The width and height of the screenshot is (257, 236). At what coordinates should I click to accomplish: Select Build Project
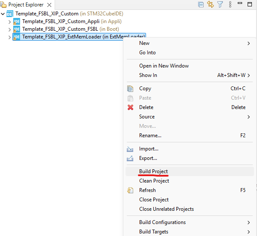(x=190, y=171)
